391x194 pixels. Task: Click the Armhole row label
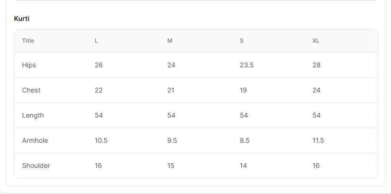click(x=35, y=140)
